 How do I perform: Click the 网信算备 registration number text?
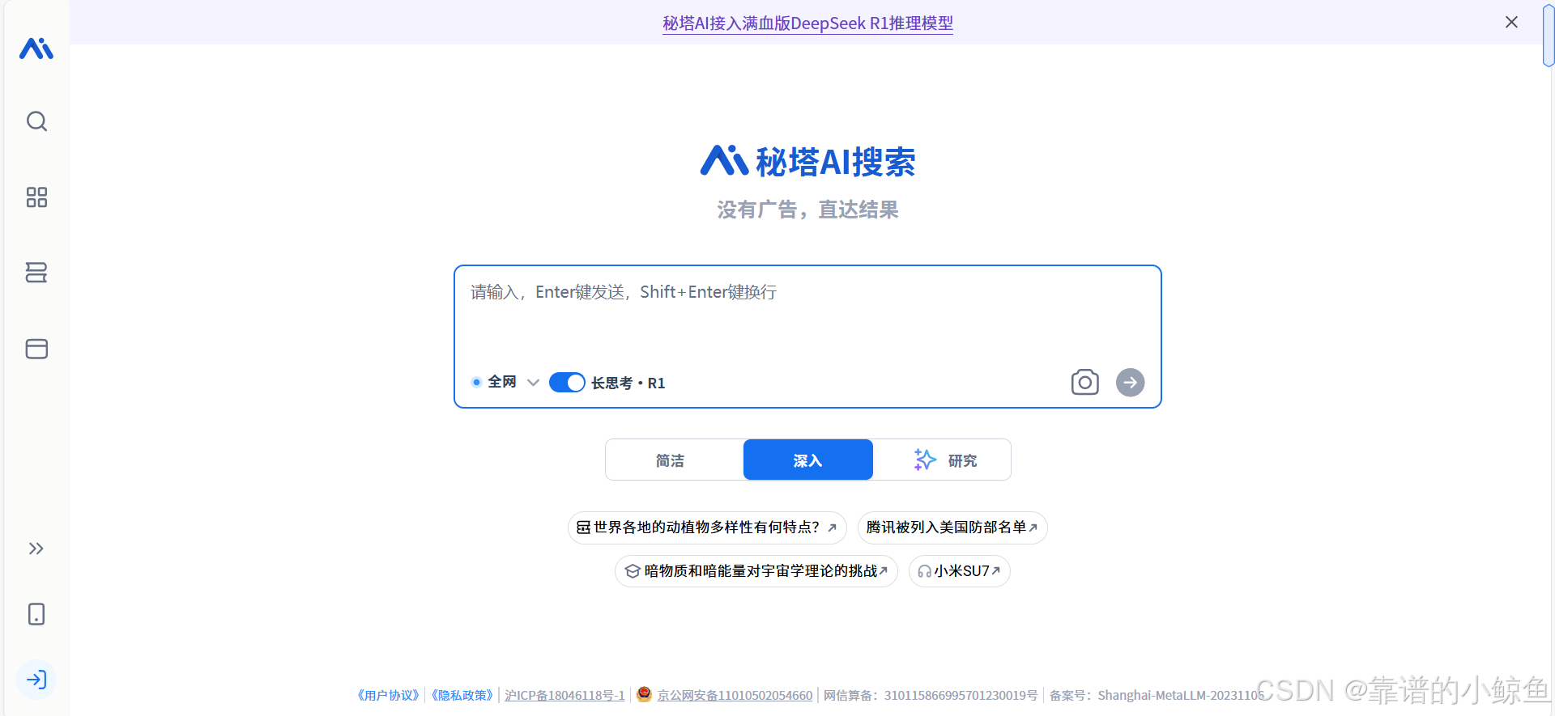pyautogui.click(x=931, y=696)
